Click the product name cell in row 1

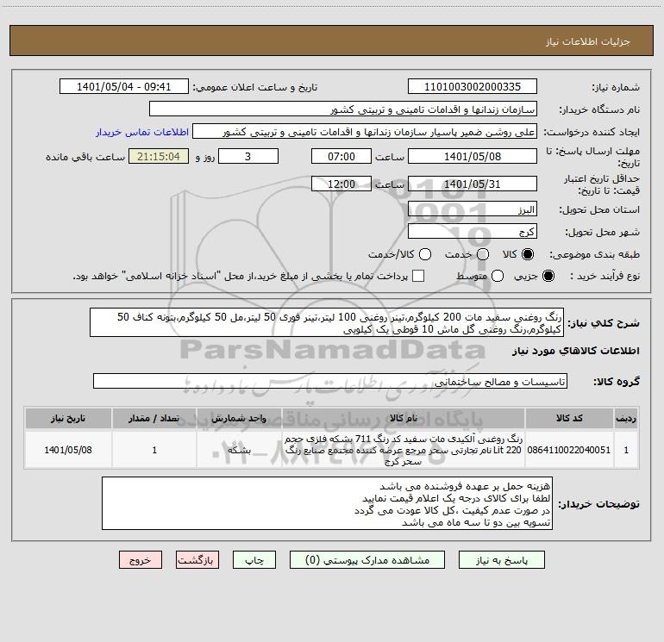[x=404, y=450]
